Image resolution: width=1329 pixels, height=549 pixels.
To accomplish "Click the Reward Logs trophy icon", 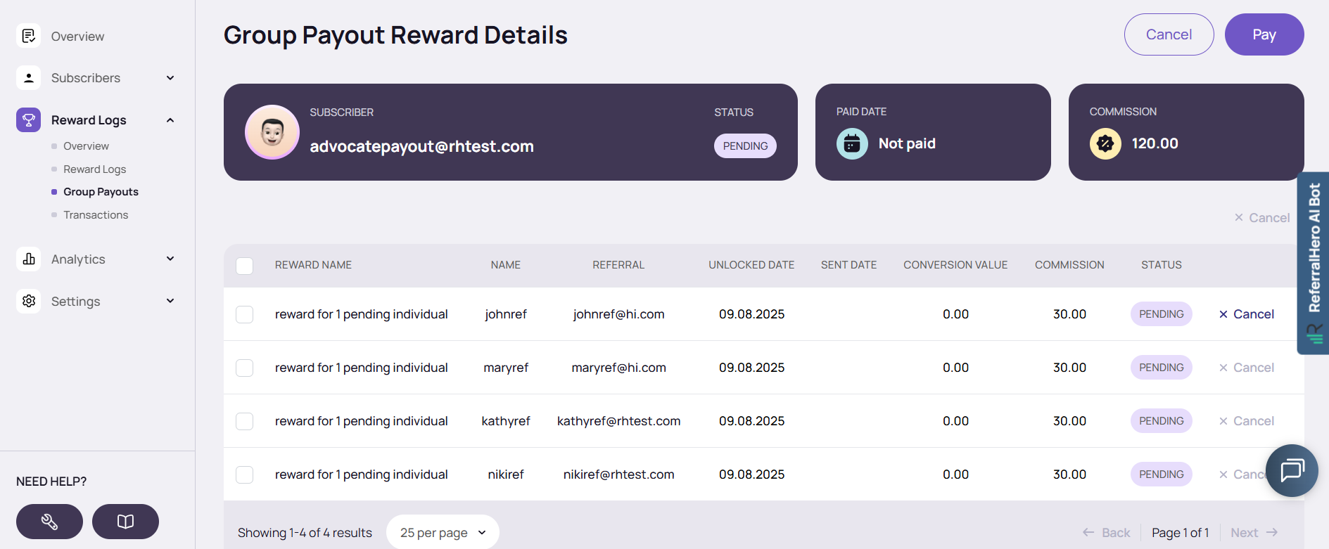I will pyautogui.click(x=28, y=120).
